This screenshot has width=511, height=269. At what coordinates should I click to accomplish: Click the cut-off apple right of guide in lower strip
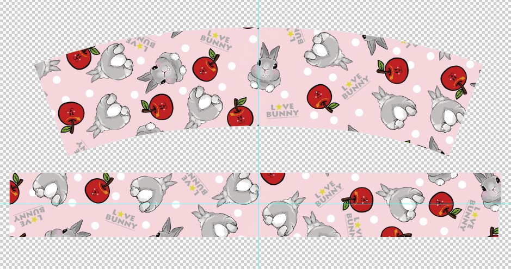273,178
